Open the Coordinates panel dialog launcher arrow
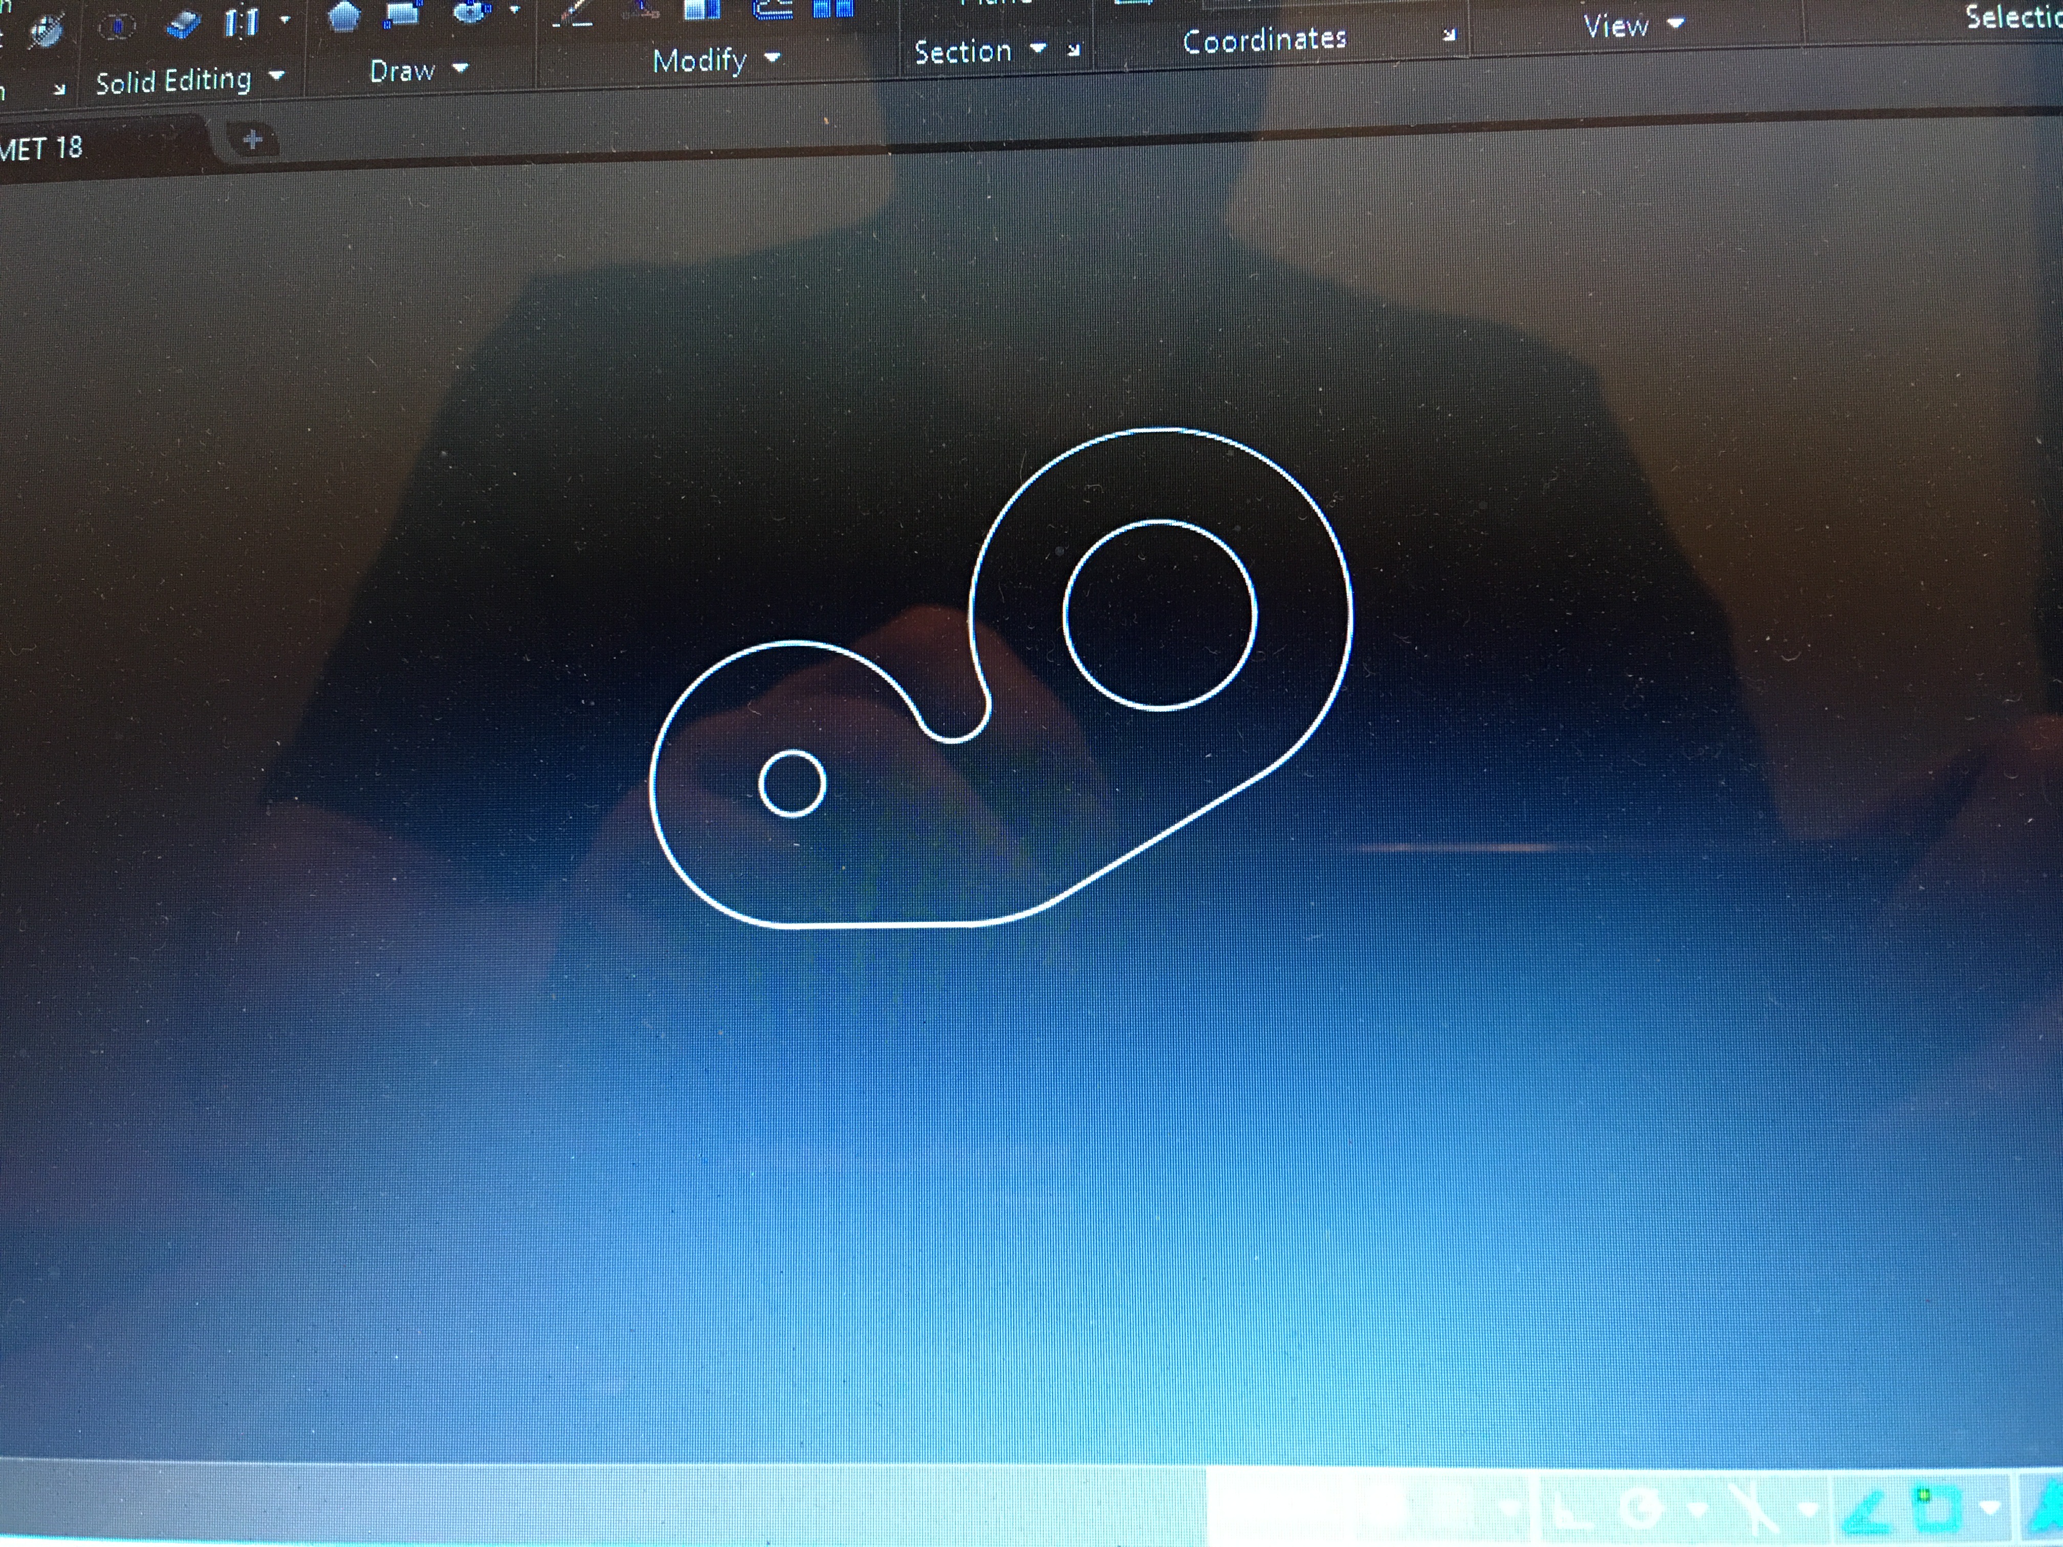This screenshot has height=1547, width=2063. pyautogui.click(x=1450, y=34)
